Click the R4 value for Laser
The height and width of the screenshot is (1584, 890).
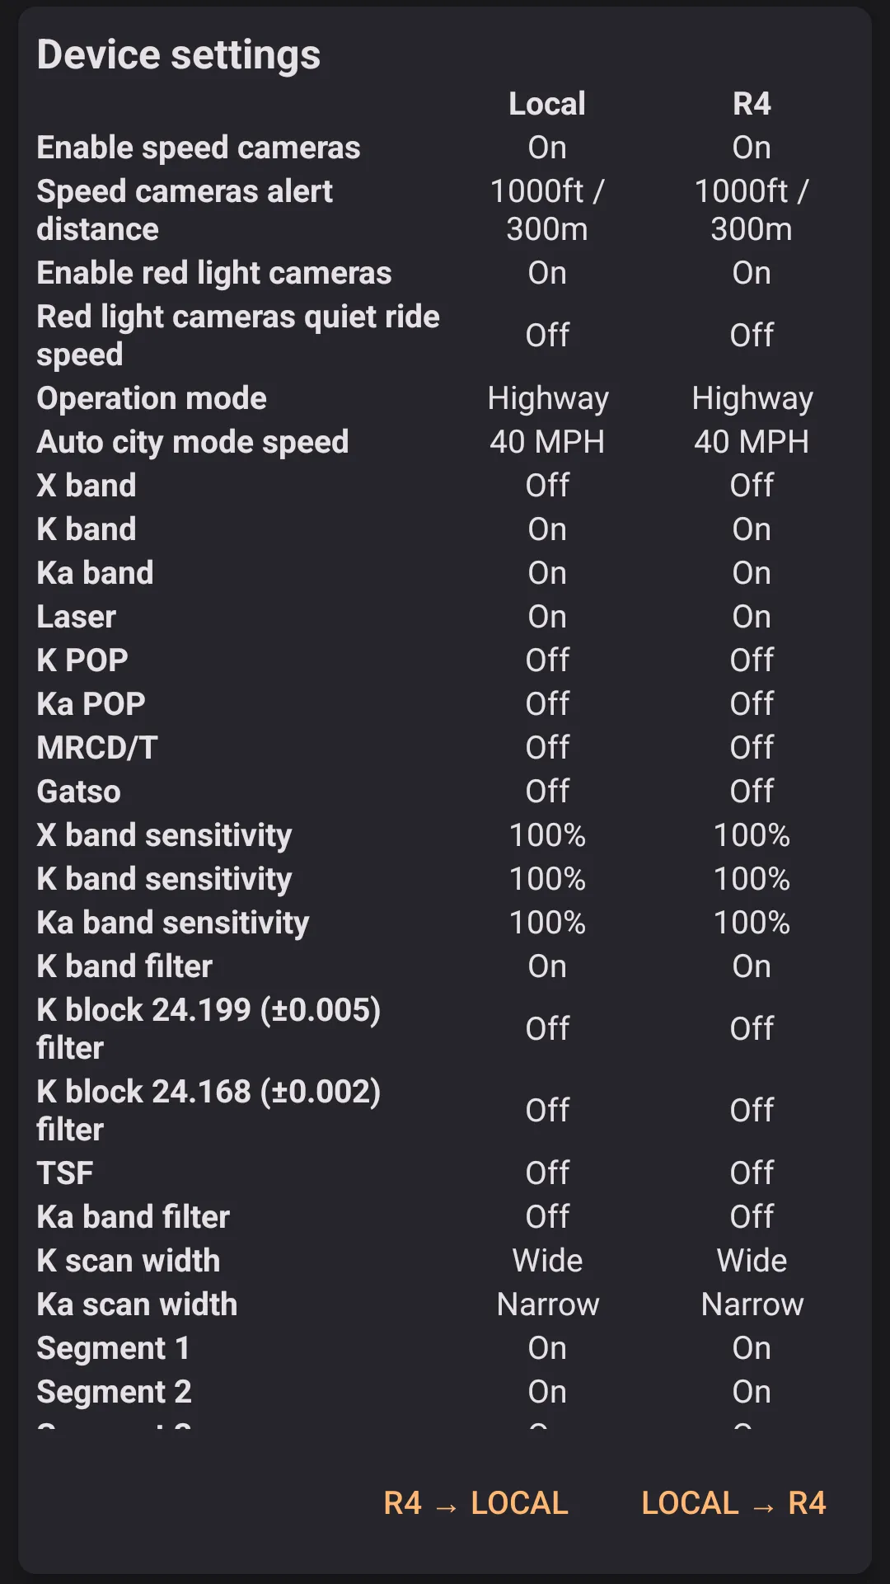[x=752, y=618]
